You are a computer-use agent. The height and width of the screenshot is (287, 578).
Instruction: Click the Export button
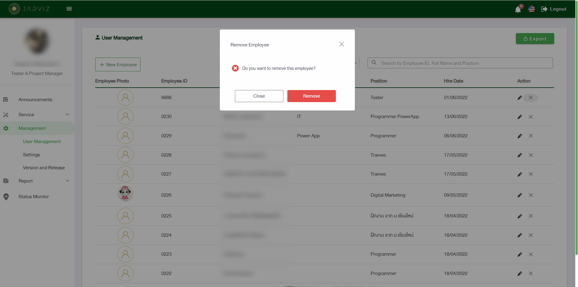click(x=535, y=39)
